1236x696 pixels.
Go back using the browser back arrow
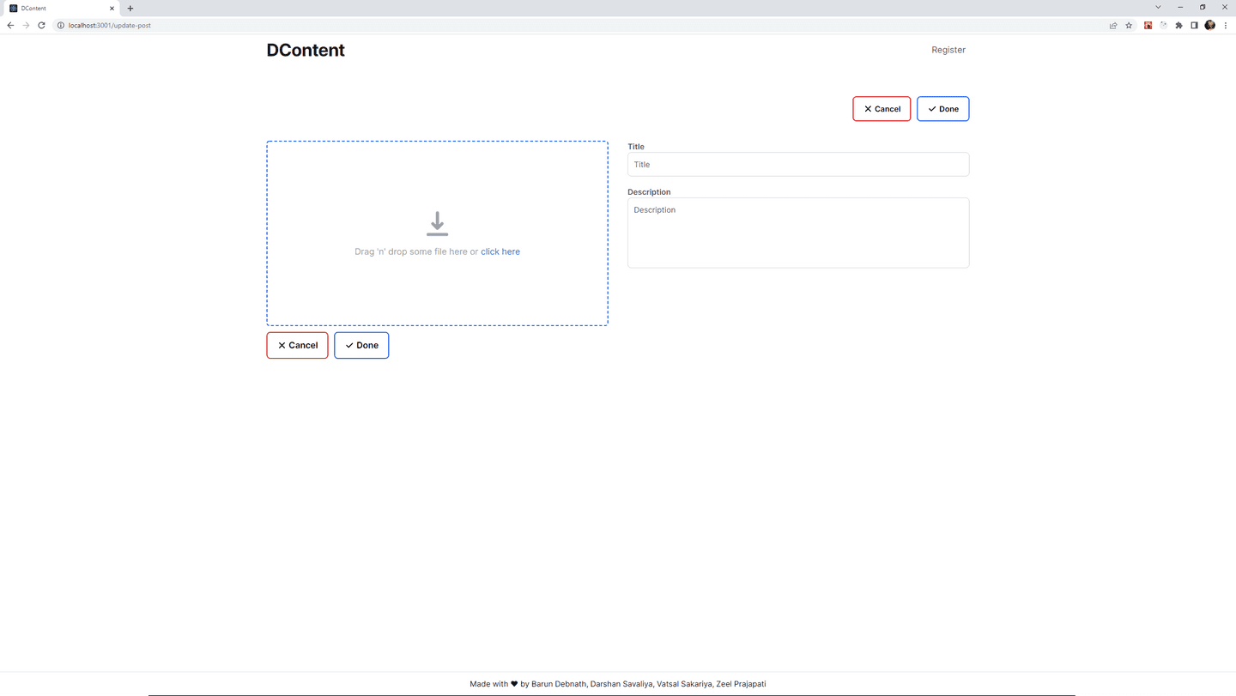point(10,25)
